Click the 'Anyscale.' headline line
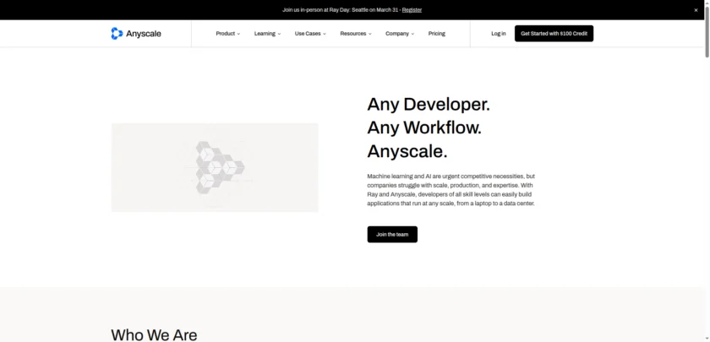710x342 pixels. (x=407, y=151)
